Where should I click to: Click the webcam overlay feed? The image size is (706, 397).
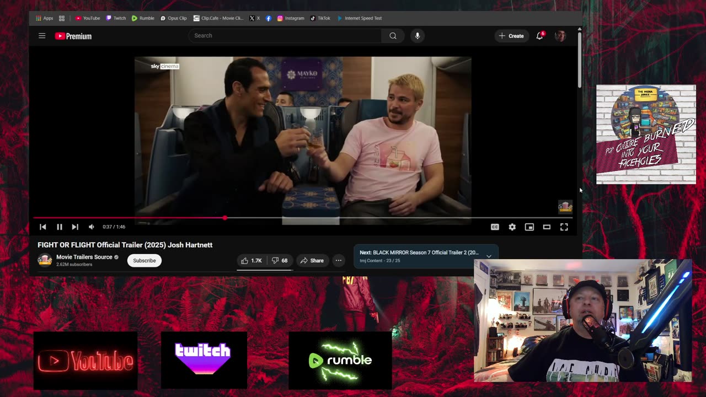[x=582, y=320]
